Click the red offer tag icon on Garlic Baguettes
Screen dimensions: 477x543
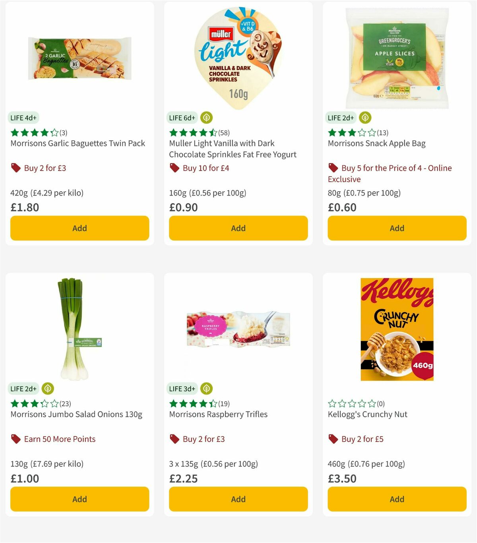pos(16,168)
